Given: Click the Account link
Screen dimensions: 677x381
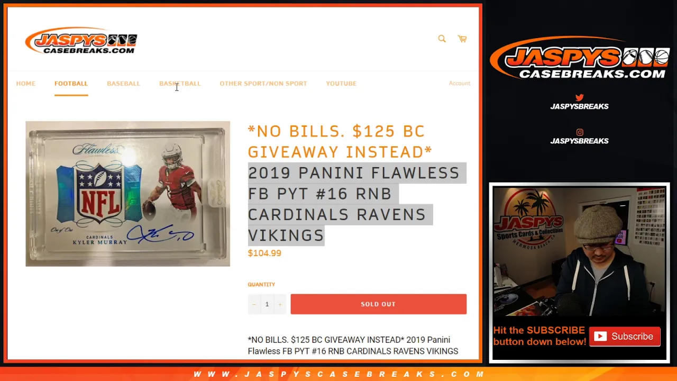Looking at the screenshot, I should pyautogui.click(x=459, y=83).
